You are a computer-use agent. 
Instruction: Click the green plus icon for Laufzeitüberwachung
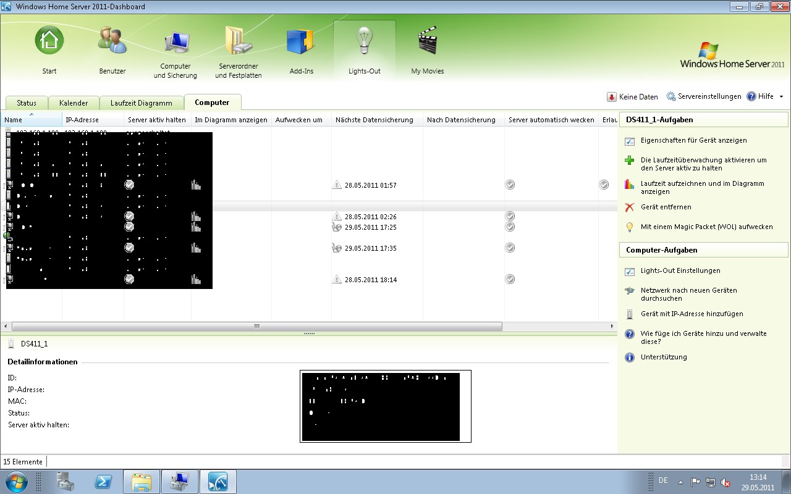click(630, 161)
